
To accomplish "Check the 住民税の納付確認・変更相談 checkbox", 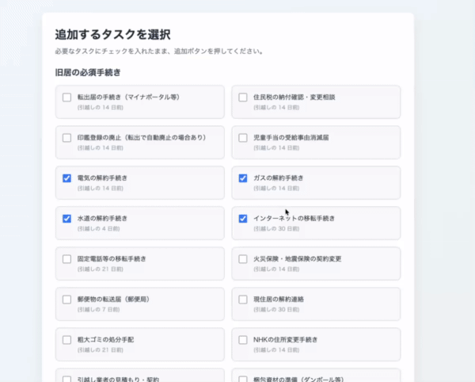I will tap(243, 97).
